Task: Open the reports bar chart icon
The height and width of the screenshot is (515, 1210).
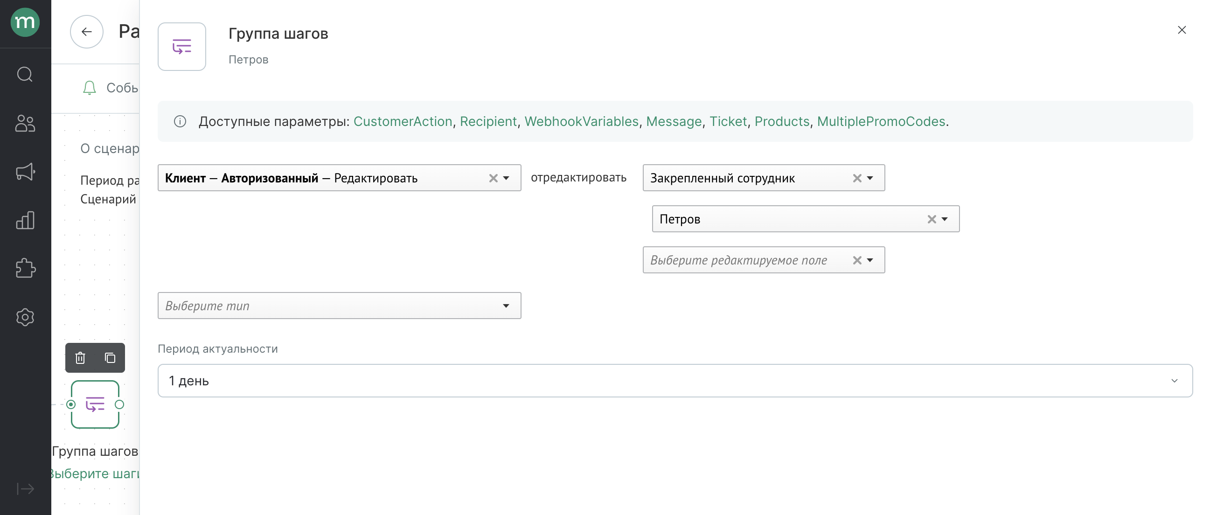Action: tap(25, 220)
